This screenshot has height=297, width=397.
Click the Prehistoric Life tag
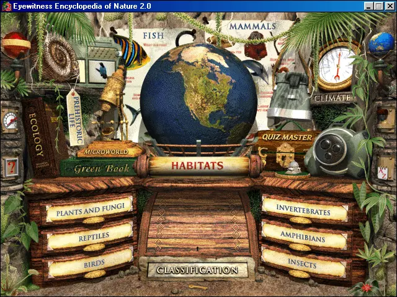75,118
